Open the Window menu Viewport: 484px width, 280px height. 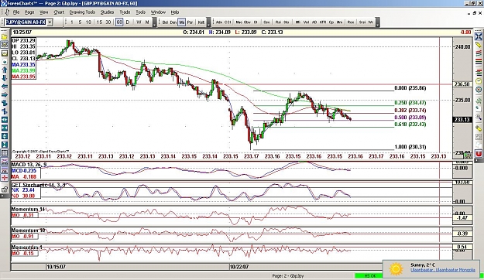pos(158,12)
